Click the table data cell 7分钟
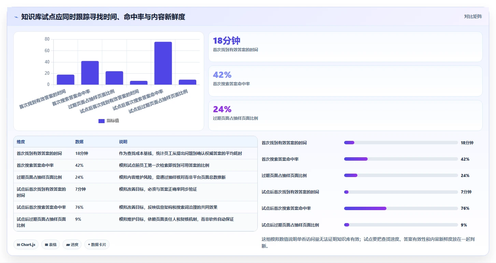496x263 pixels. 81,189
